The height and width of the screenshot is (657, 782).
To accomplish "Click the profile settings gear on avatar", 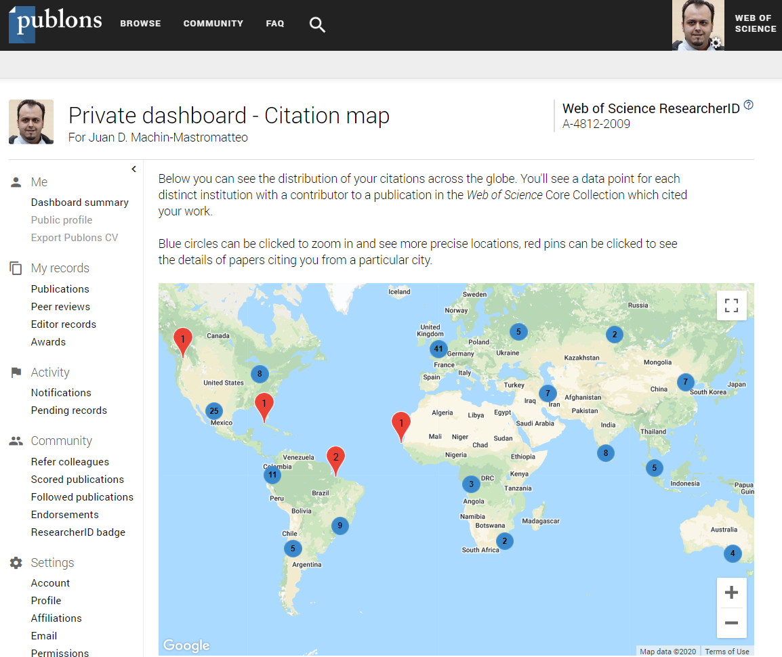I will point(716,43).
